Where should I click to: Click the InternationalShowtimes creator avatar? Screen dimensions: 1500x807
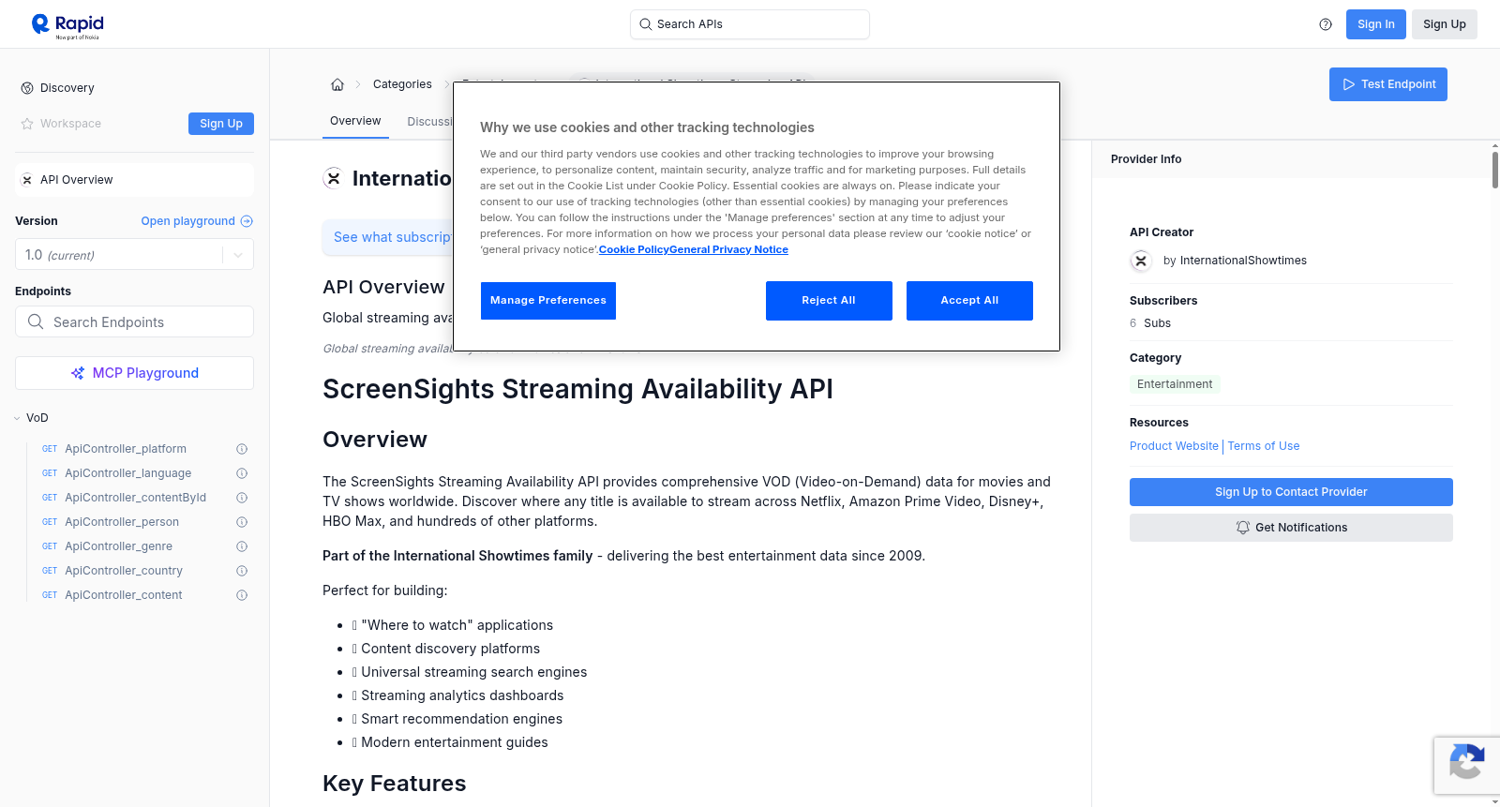1141,261
